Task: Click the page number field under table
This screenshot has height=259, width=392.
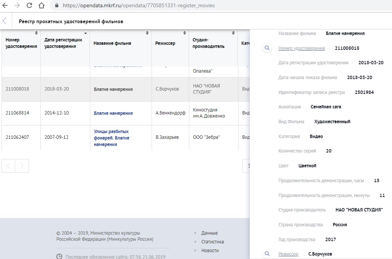Action: click(246, 166)
